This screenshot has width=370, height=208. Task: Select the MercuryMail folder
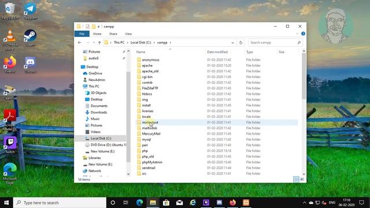pos(151,133)
